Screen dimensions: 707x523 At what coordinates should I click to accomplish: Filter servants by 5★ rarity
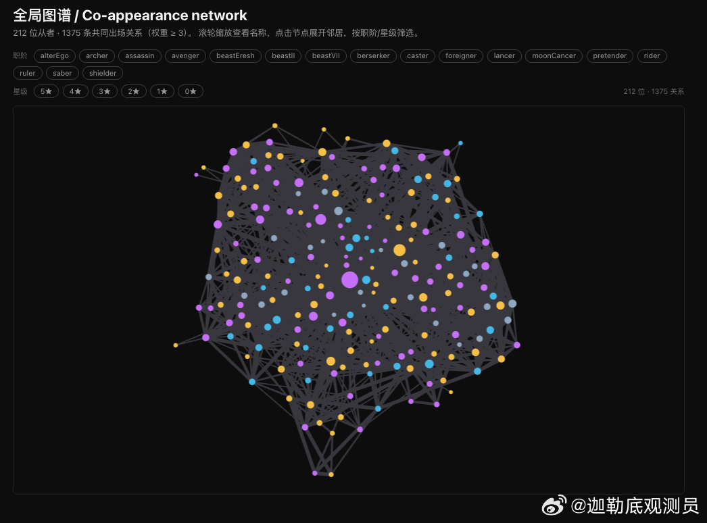[x=47, y=91]
